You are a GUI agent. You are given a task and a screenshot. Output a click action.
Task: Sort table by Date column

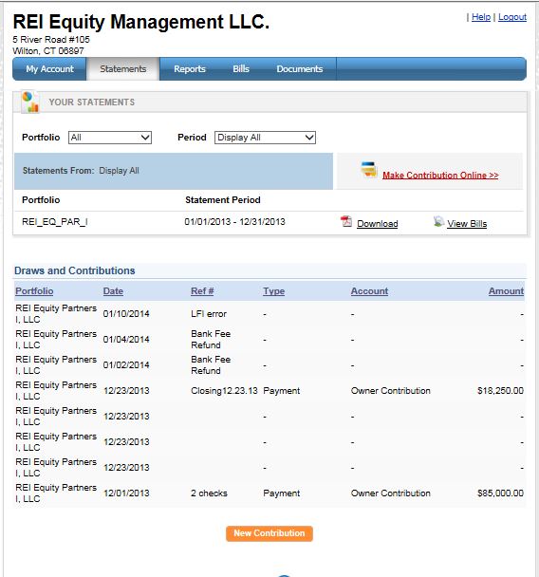click(x=113, y=291)
